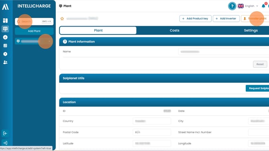Click the INTELLICHARGE title text
The width and height of the screenshot is (269, 151).
click(34, 6)
